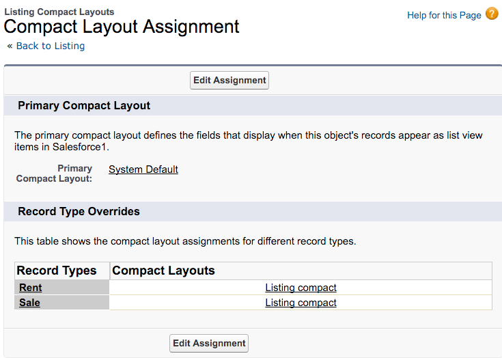Go back via Back to Listing link
502x358 pixels.
pyautogui.click(x=51, y=46)
